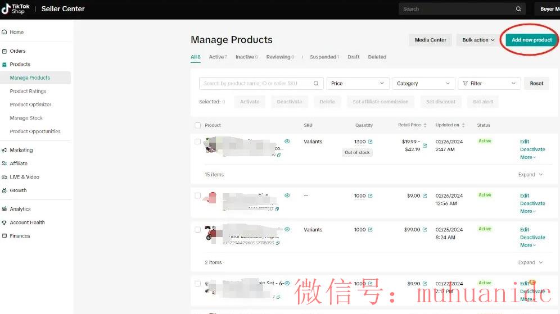Click Add new product button
Image resolution: width=560 pixels, height=314 pixels.
[x=531, y=40]
